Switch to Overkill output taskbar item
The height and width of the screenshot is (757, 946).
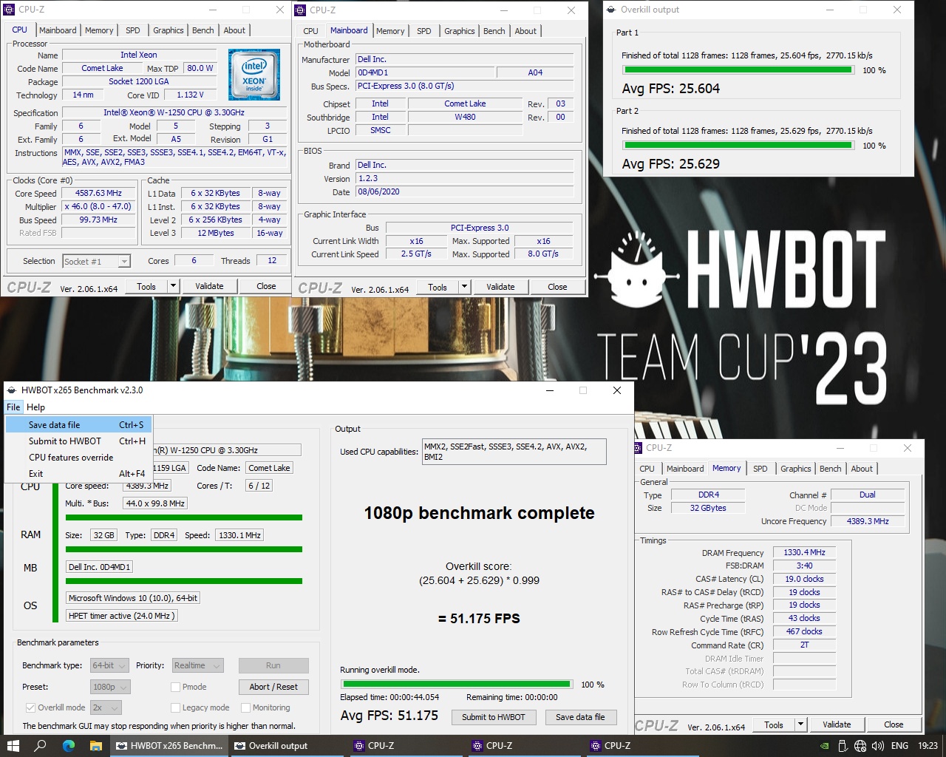[x=287, y=746]
